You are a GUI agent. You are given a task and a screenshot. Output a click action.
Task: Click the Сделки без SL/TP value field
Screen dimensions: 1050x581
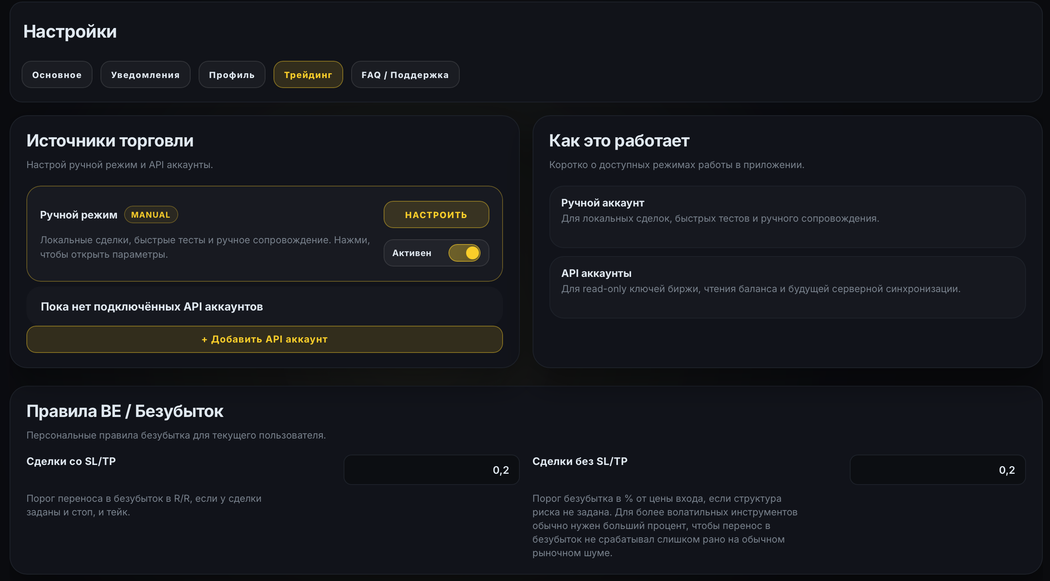(937, 470)
